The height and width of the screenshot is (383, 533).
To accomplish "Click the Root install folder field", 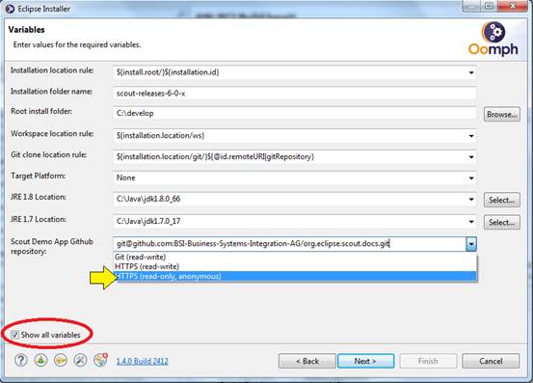I will pyautogui.click(x=294, y=113).
